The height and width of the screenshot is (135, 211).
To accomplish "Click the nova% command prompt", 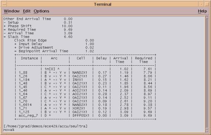I will click(9, 130).
